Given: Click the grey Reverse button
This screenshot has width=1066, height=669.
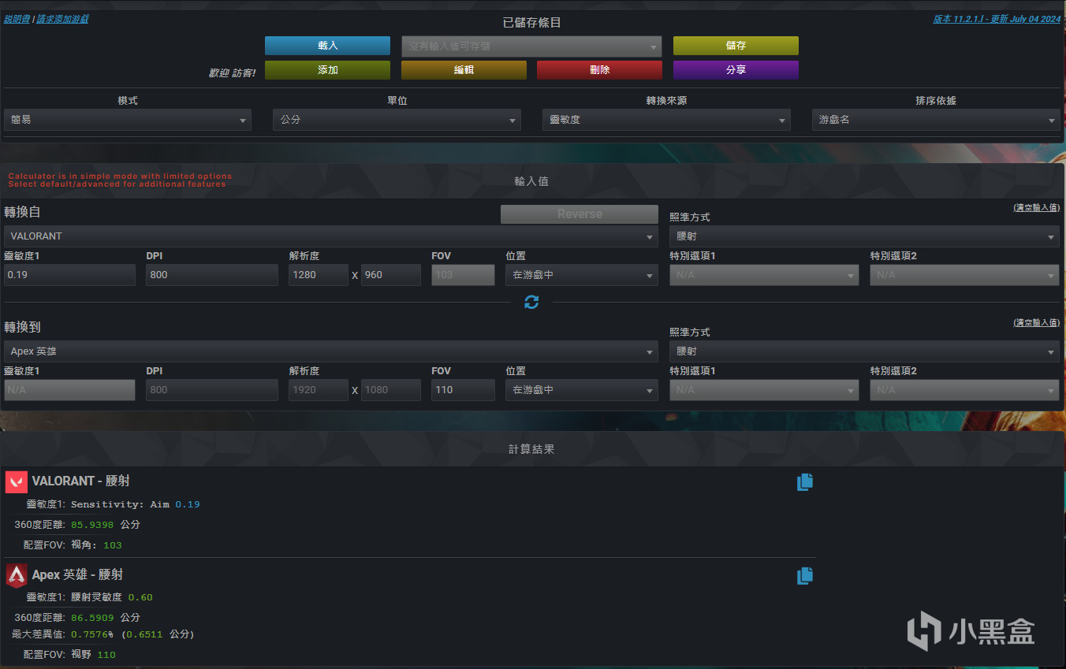Looking at the screenshot, I should pyautogui.click(x=580, y=214).
